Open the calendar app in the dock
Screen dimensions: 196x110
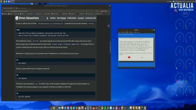tap(79, 108)
